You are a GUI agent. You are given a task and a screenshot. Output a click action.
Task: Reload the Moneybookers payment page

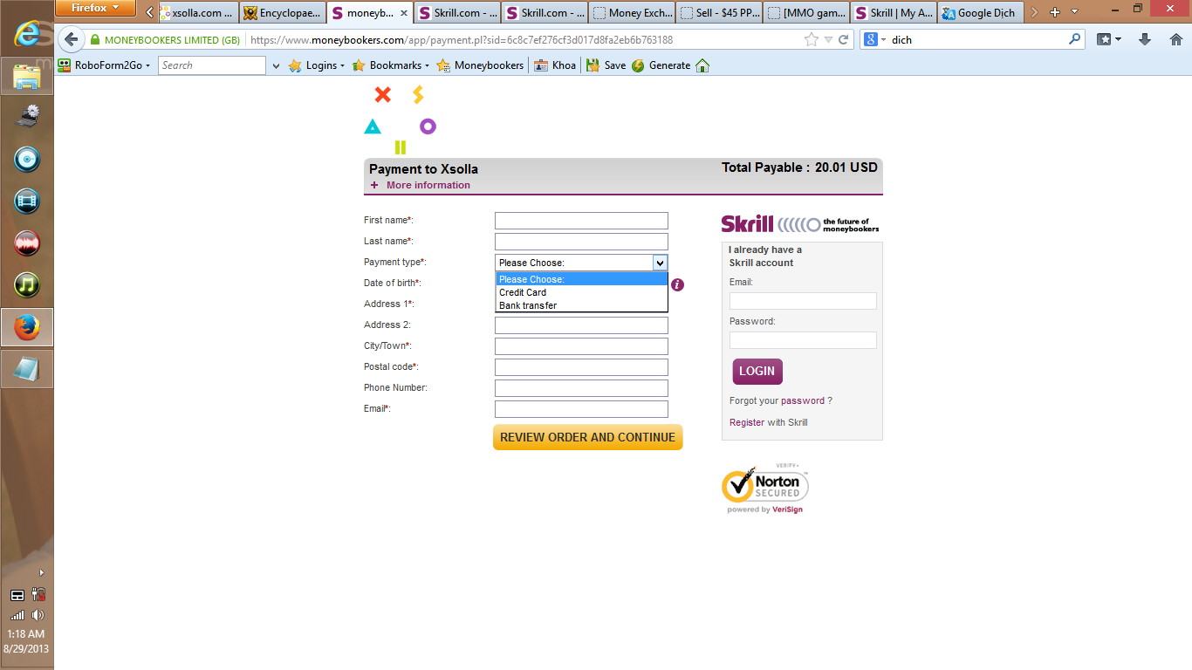(843, 39)
